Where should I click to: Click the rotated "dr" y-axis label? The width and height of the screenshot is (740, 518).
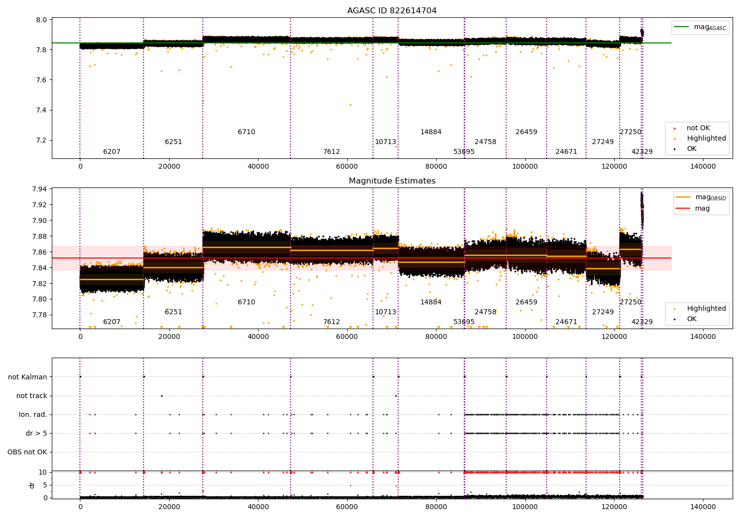click(32, 485)
